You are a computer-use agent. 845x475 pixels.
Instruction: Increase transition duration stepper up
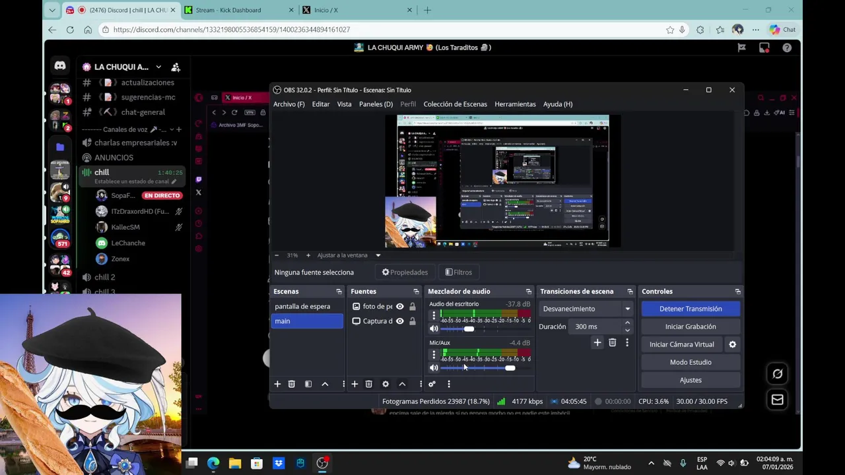pos(627,323)
